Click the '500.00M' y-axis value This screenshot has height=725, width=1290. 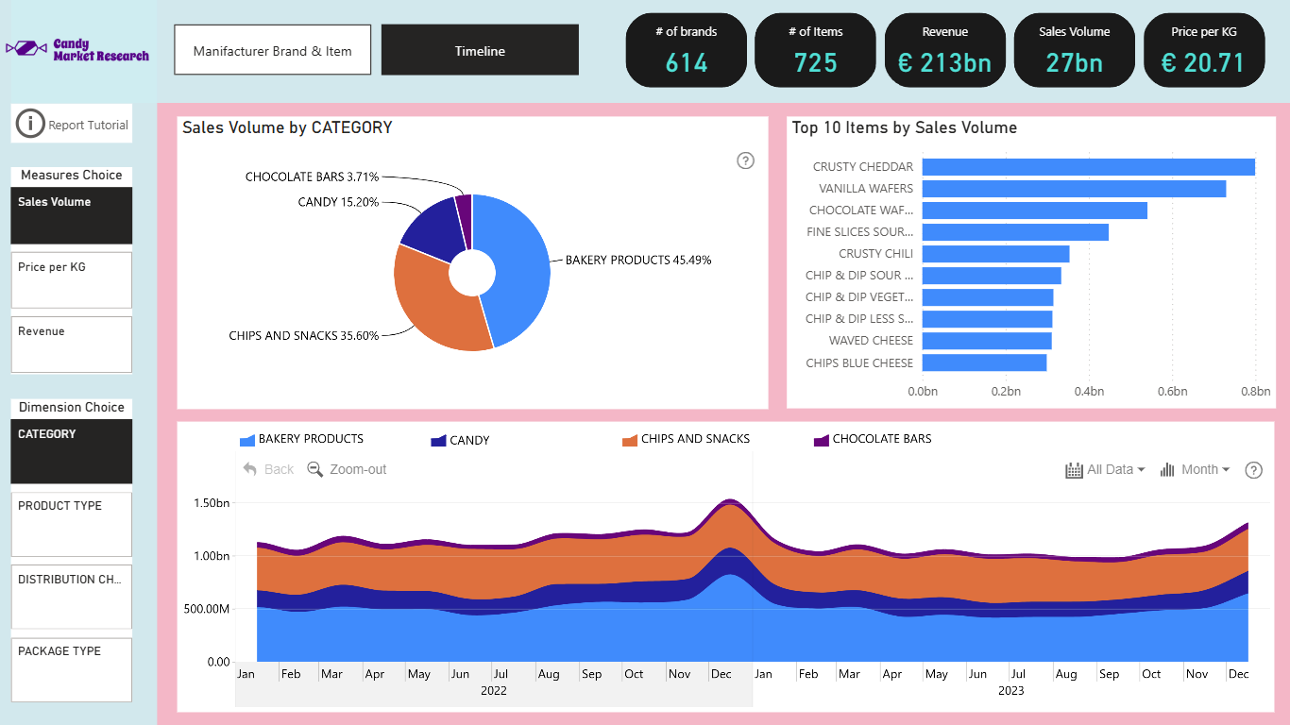click(x=207, y=609)
